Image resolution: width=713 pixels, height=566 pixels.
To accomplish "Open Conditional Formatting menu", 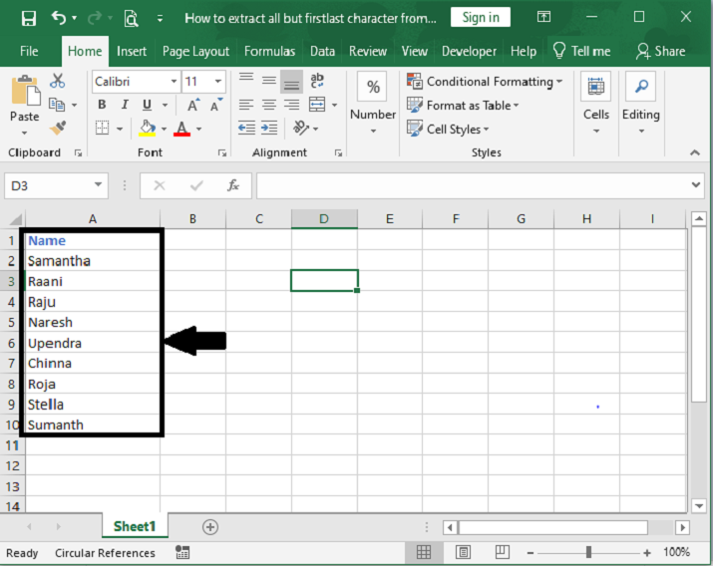I will point(485,82).
